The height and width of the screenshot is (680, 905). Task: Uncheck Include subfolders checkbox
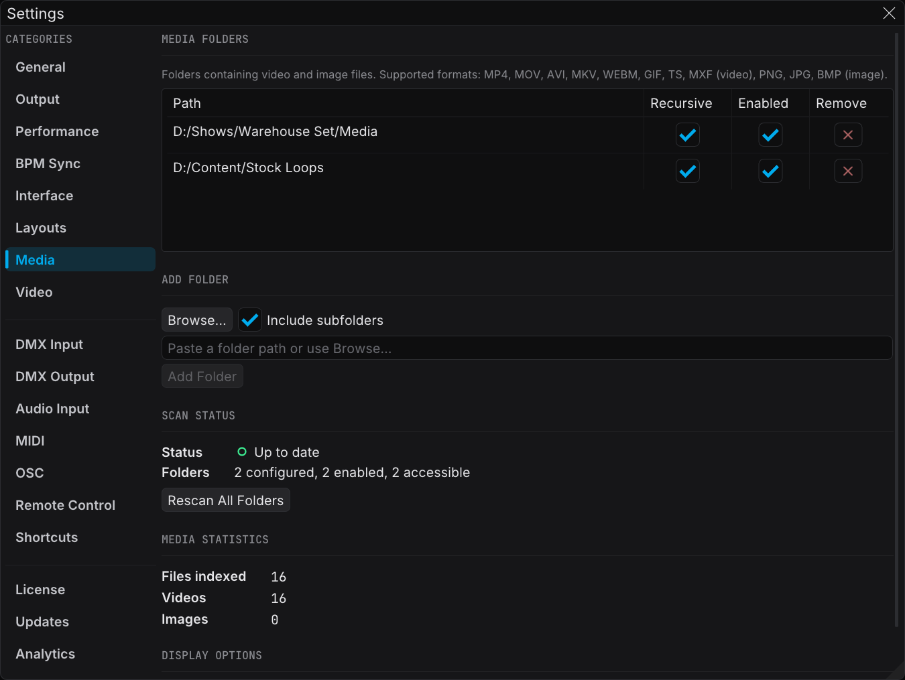pyautogui.click(x=250, y=320)
